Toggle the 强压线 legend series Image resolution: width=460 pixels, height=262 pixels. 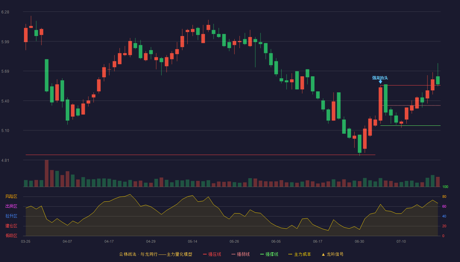pos(212,254)
